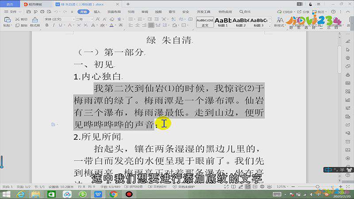Click the sort icon in paragraph group
This screenshot has height=199, width=354.
(173, 19)
